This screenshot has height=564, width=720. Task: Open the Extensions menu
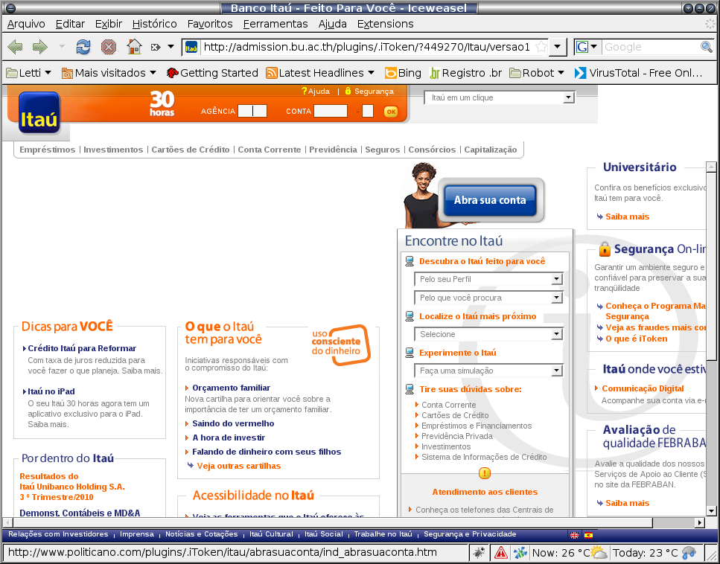385,24
